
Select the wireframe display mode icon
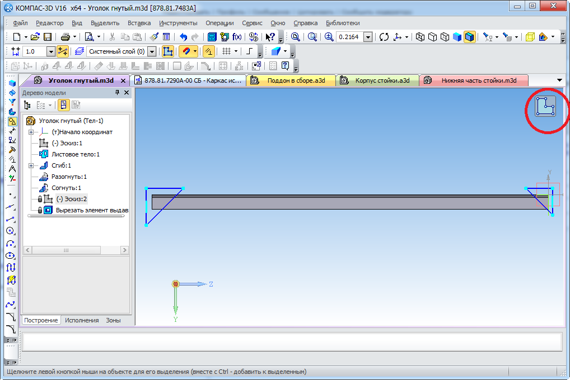coord(420,37)
